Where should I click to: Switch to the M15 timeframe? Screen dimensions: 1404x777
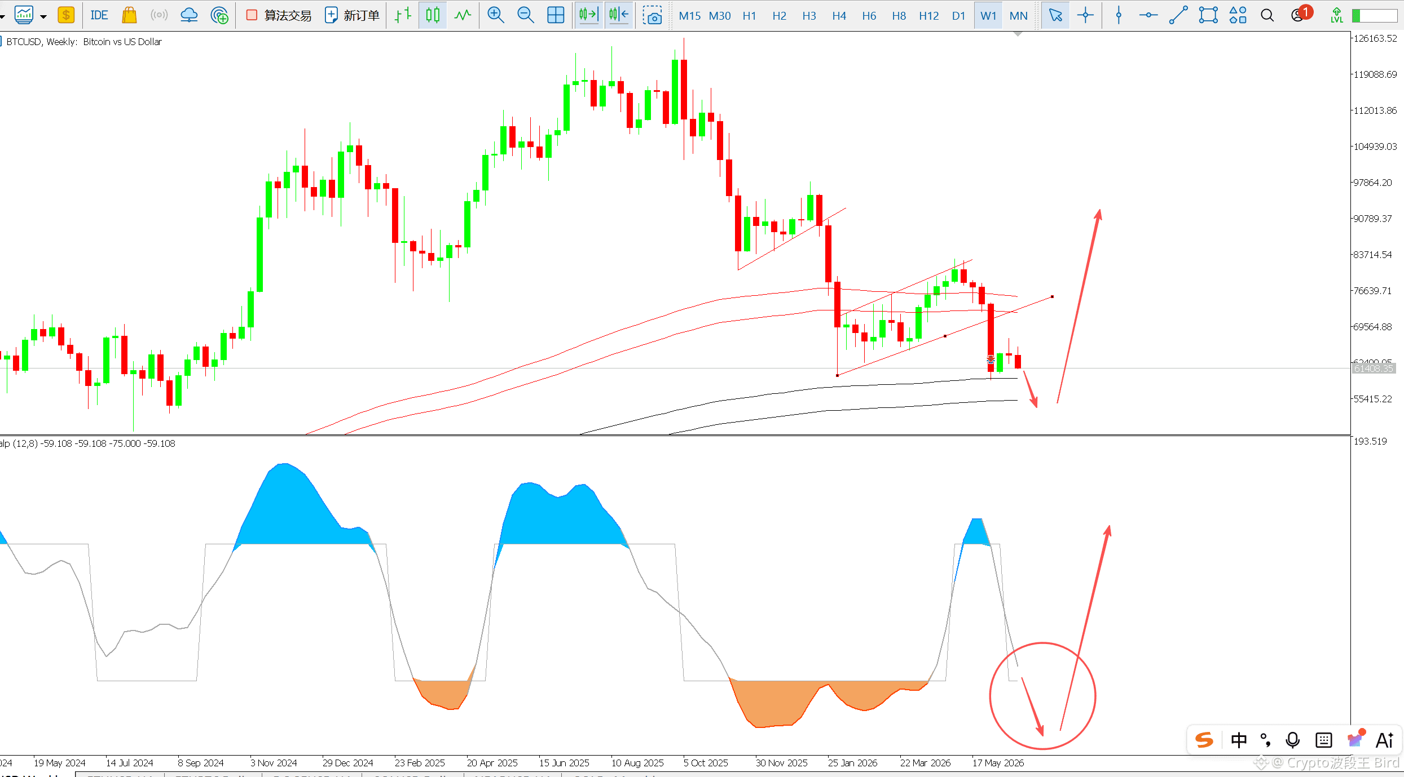pyautogui.click(x=690, y=16)
